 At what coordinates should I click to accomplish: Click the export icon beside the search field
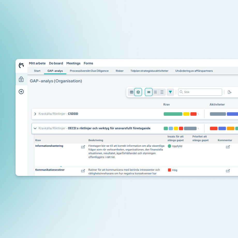[230, 92]
